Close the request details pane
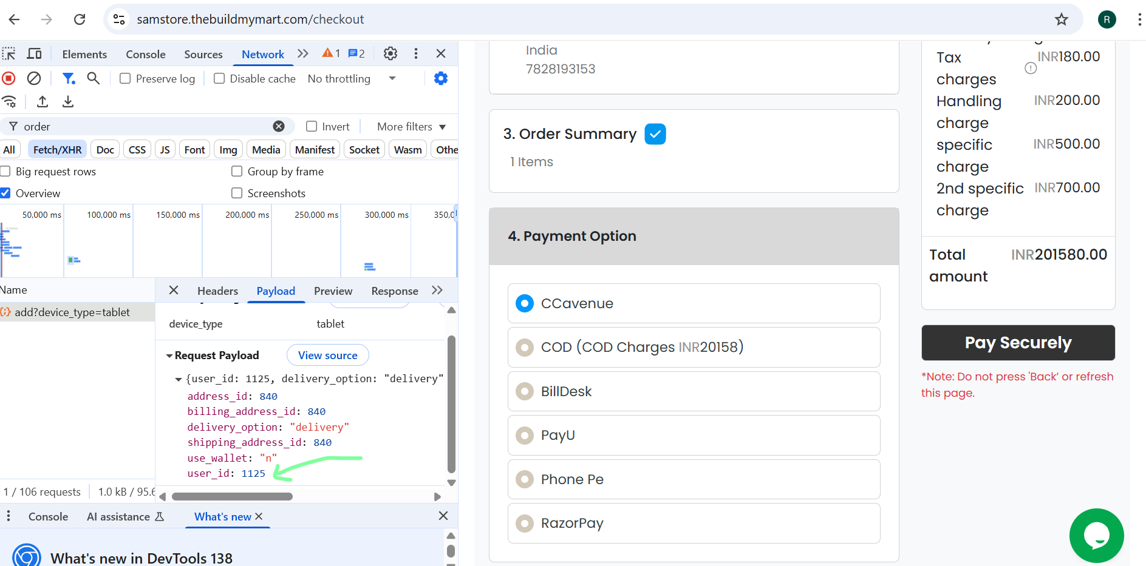This screenshot has width=1146, height=566. point(174,290)
